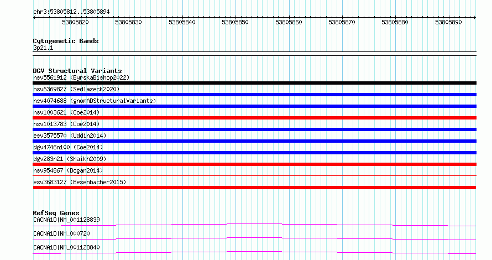Viewport: 492px width, 260px height.
Task: Open variant nsv1013783 (Coe2014) label
Action: point(66,124)
